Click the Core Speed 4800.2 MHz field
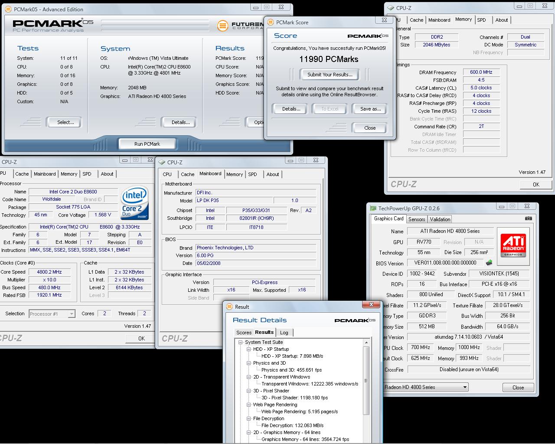 (x=49, y=272)
